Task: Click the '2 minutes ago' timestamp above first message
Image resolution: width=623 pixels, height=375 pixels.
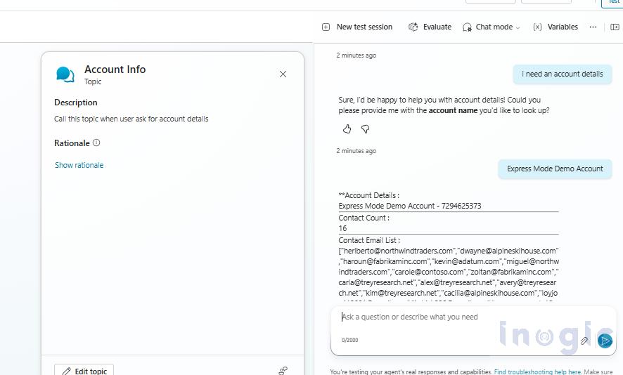Action: [357, 55]
